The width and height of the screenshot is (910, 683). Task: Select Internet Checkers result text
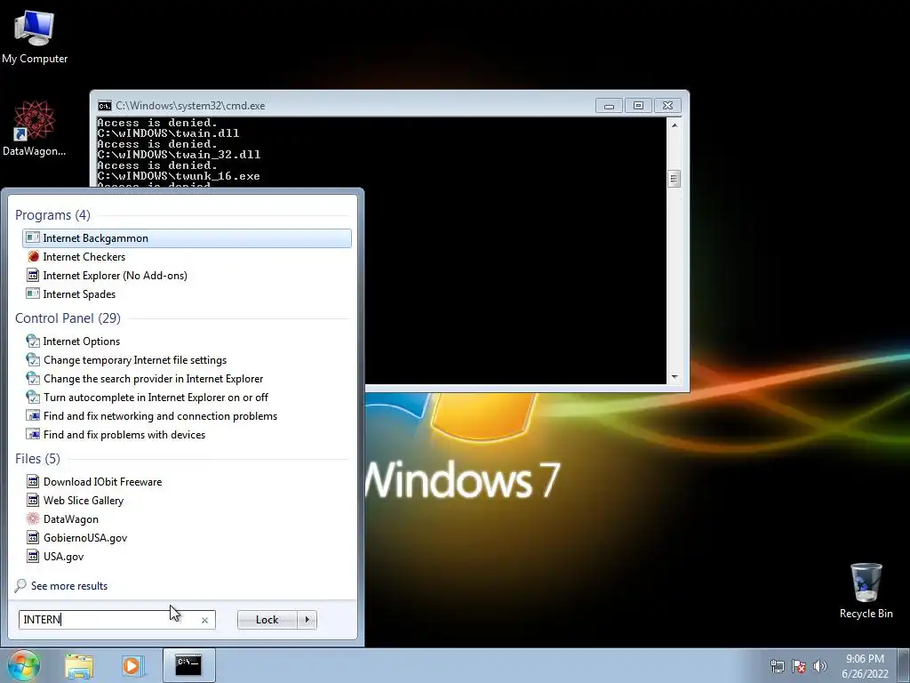click(x=84, y=257)
